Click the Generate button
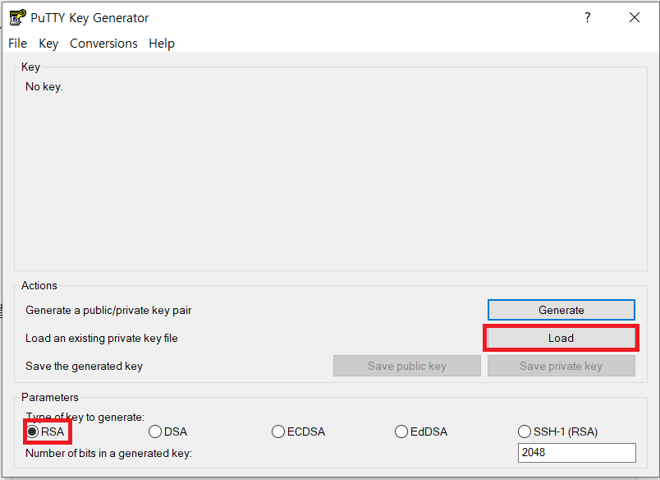This screenshot has width=660, height=480. coord(561,310)
